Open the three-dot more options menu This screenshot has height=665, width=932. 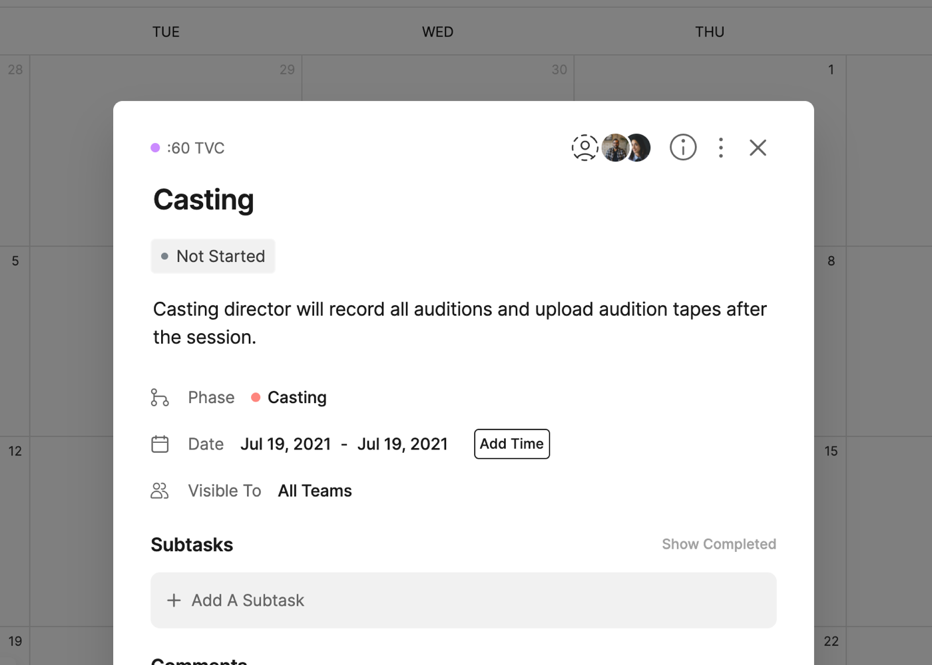(721, 148)
